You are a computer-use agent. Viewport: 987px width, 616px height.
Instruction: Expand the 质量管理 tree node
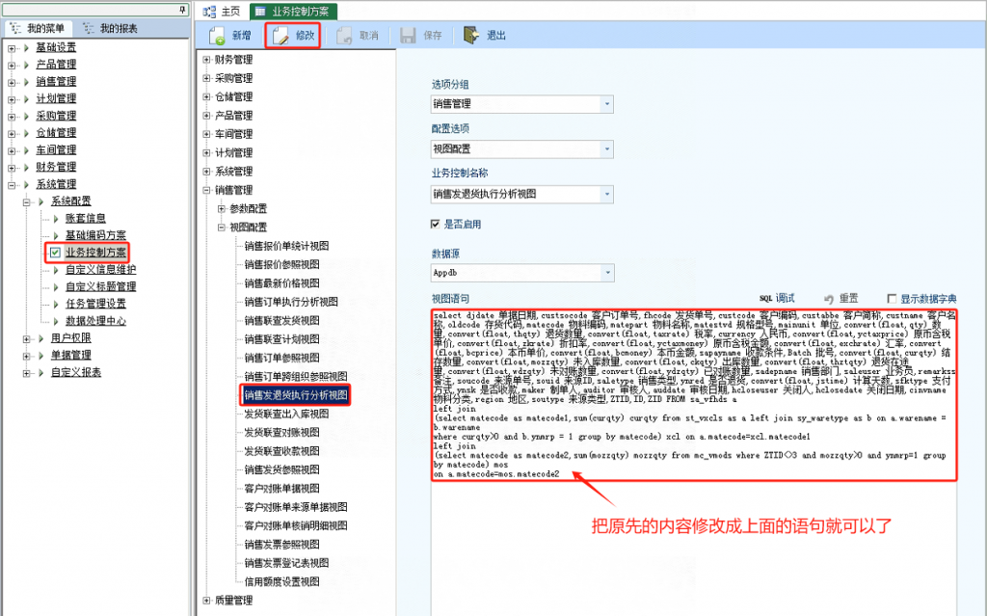206,601
